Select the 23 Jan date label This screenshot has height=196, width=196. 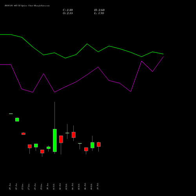tap(23, 187)
